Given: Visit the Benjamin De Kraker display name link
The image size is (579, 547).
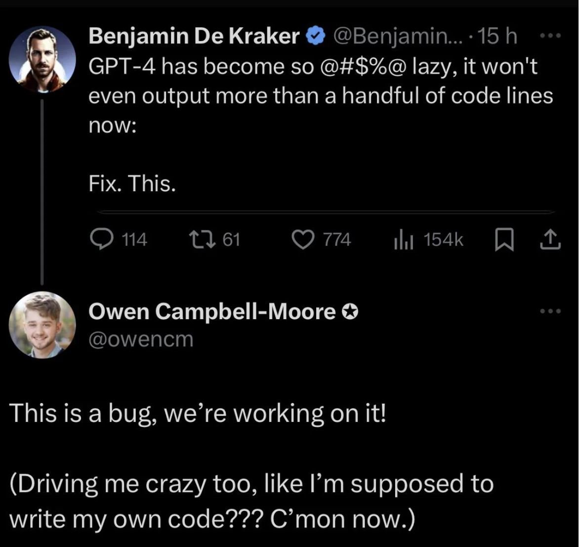Looking at the screenshot, I should click(x=194, y=36).
